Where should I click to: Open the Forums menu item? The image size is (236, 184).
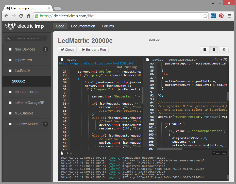(108, 26)
